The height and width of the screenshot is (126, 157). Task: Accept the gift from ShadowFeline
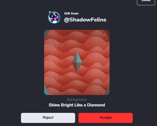(106, 118)
